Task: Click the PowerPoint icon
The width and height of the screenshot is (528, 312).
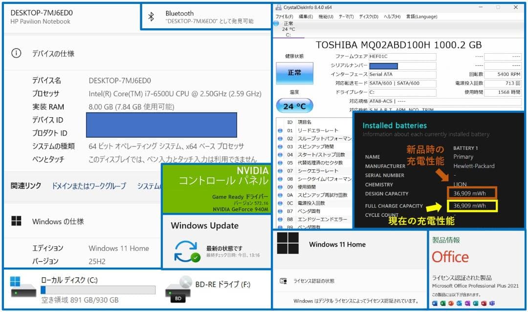Action: click(450, 304)
